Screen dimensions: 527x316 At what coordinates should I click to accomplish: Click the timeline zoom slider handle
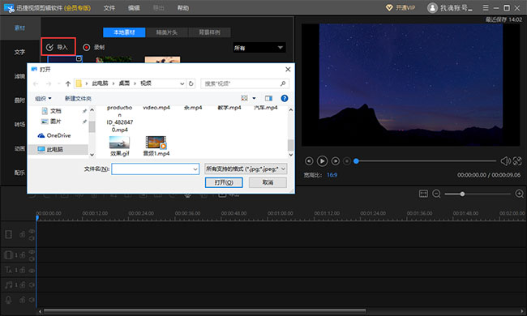[462, 194]
